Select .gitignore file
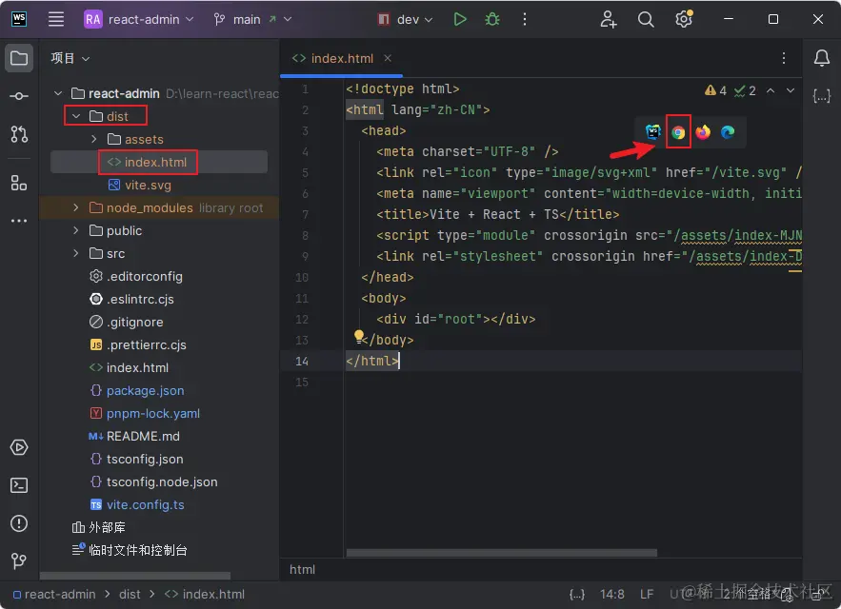 coord(127,323)
